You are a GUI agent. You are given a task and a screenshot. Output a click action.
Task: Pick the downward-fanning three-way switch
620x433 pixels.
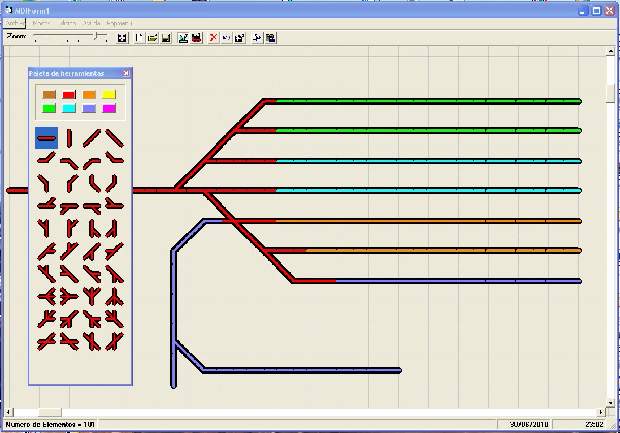pos(114,296)
